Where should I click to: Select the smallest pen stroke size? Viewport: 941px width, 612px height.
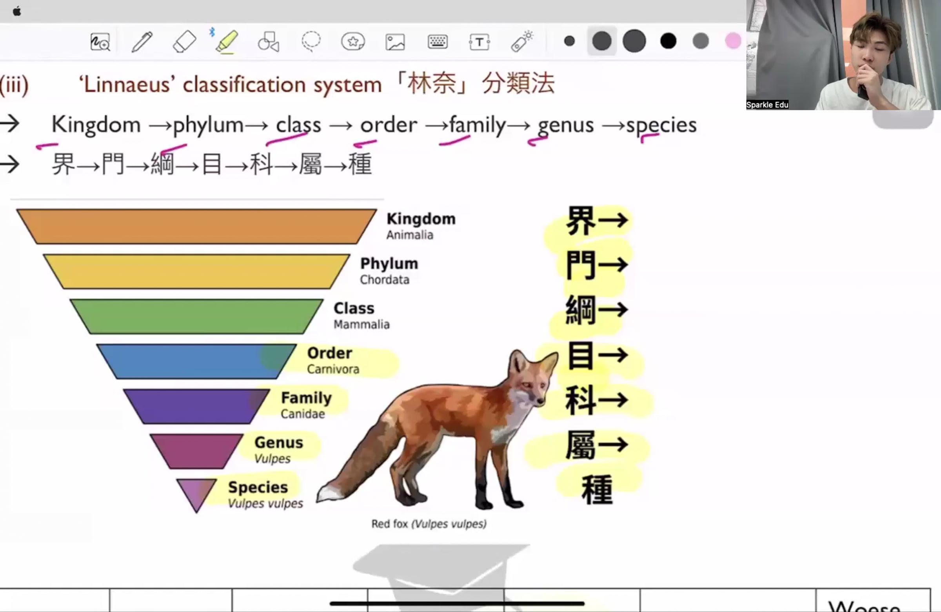pyautogui.click(x=569, y=41)
